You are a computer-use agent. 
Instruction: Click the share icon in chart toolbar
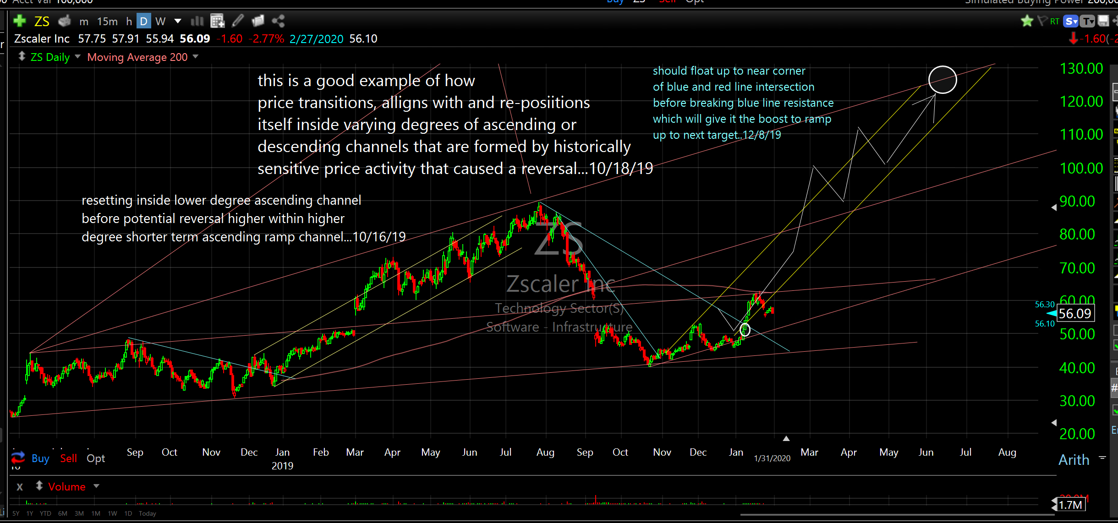(278, 21)
